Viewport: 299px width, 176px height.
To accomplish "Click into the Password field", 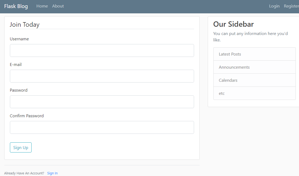I will 102,102.
